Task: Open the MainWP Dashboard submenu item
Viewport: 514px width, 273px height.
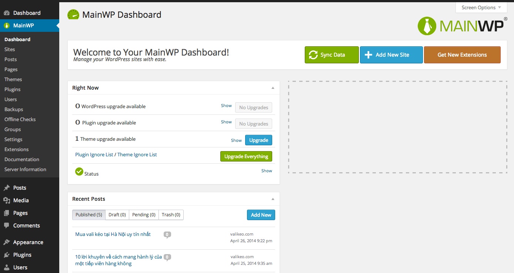Action: [x=17, y=39]
